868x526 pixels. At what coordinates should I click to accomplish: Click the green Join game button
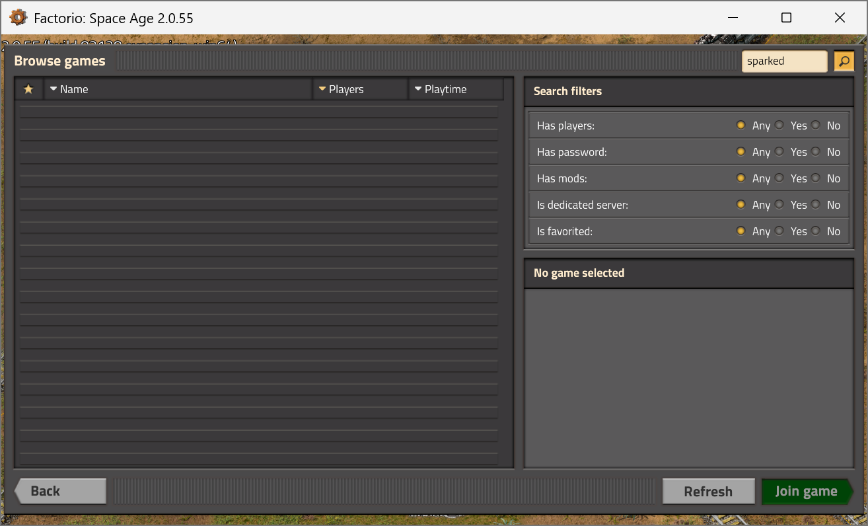807,491
